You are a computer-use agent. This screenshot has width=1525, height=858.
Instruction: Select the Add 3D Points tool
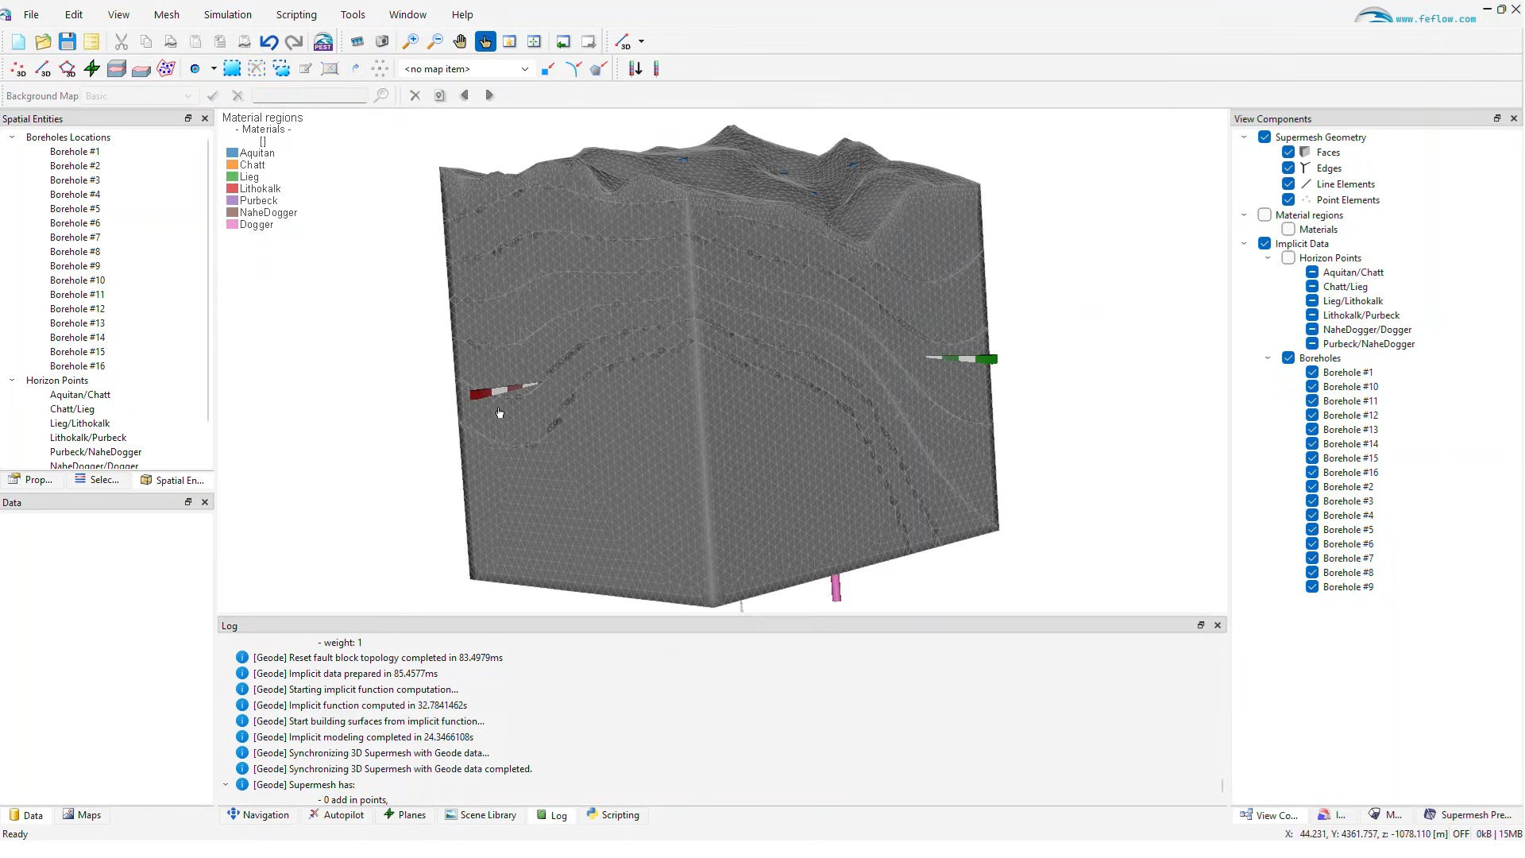pyautogui.click(x=18, y=69)
